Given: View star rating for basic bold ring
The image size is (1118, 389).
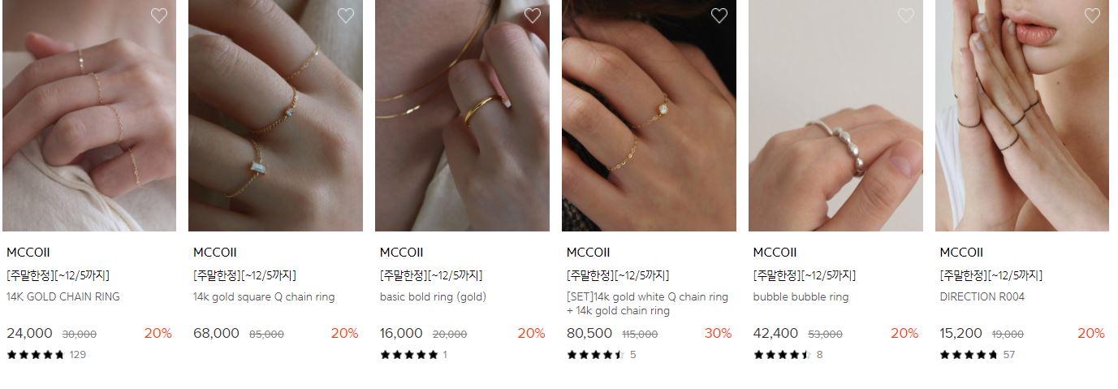Looking at the screenshot, I should coord(409,354).
